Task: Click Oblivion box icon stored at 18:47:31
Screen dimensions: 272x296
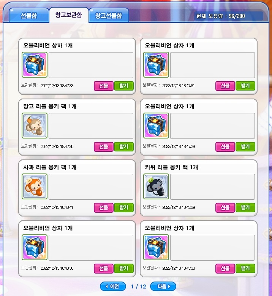Action: (156, 65)
